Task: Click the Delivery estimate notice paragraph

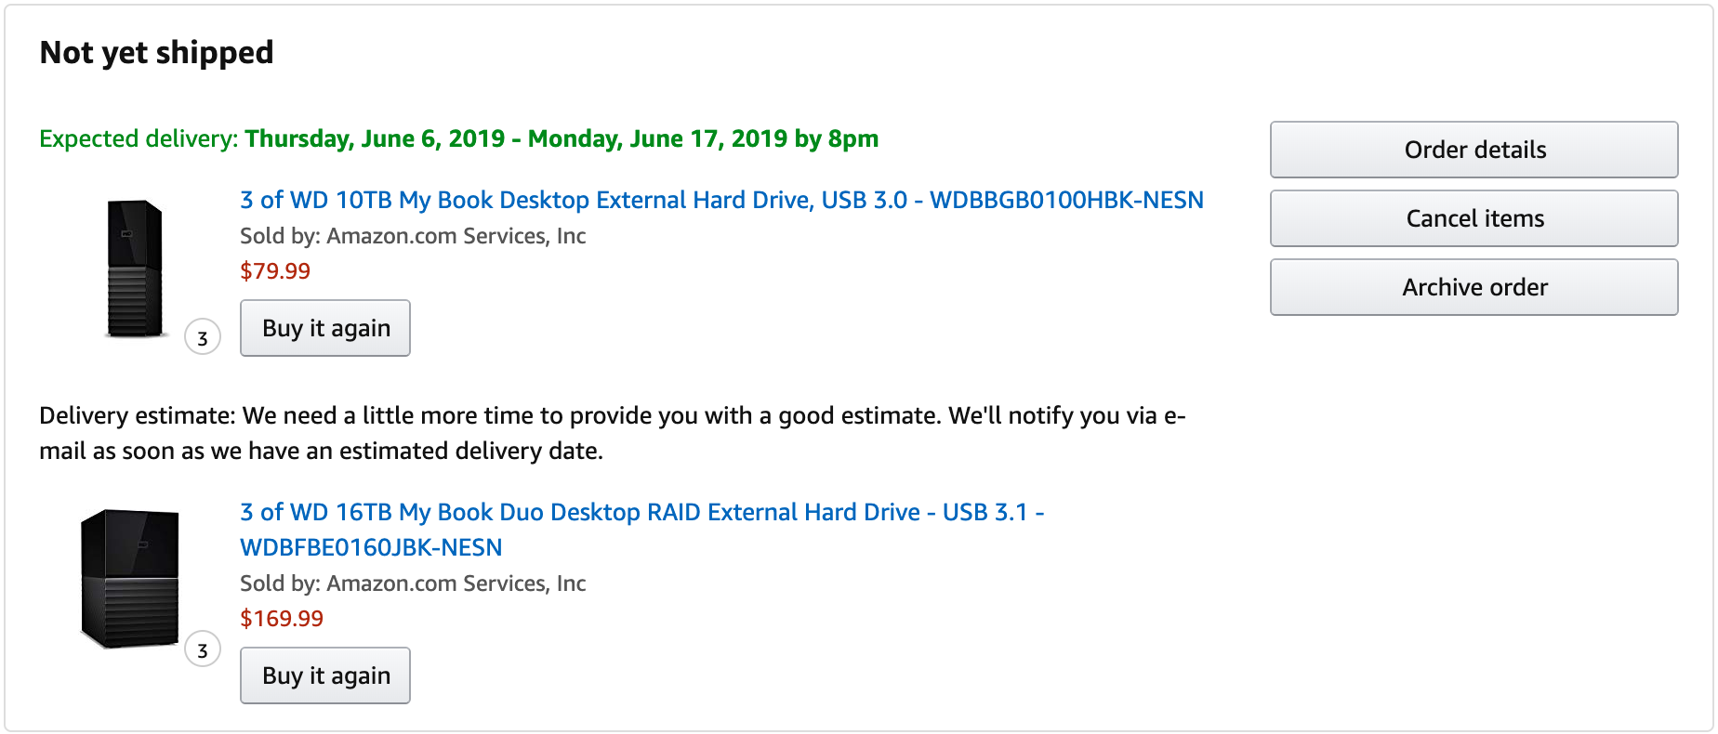Action: pyautogui.click(x=612, y=433)
